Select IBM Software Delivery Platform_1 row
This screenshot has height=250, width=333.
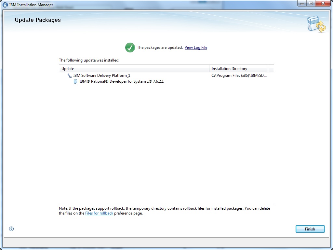point(166,76)
